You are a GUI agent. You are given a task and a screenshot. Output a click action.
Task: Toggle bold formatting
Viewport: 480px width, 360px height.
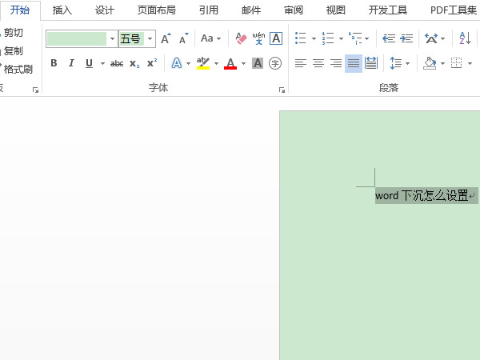click(x=54, y=63)
